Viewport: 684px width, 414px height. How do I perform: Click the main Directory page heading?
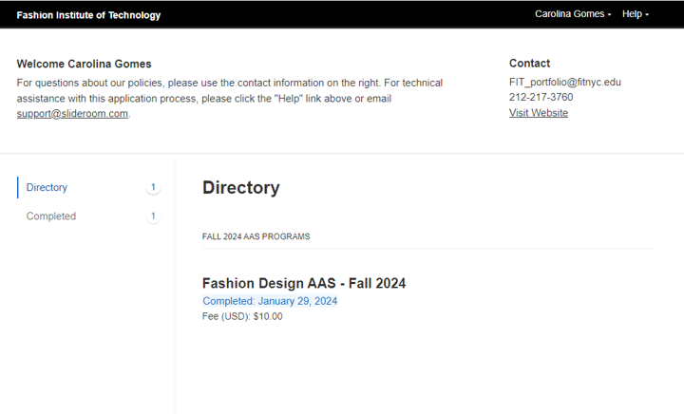(240, 188)
